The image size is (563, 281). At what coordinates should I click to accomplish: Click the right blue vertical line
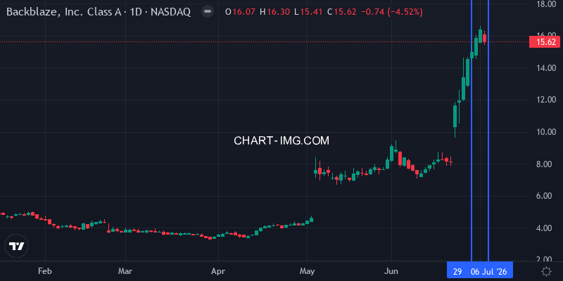coord(488,131)
